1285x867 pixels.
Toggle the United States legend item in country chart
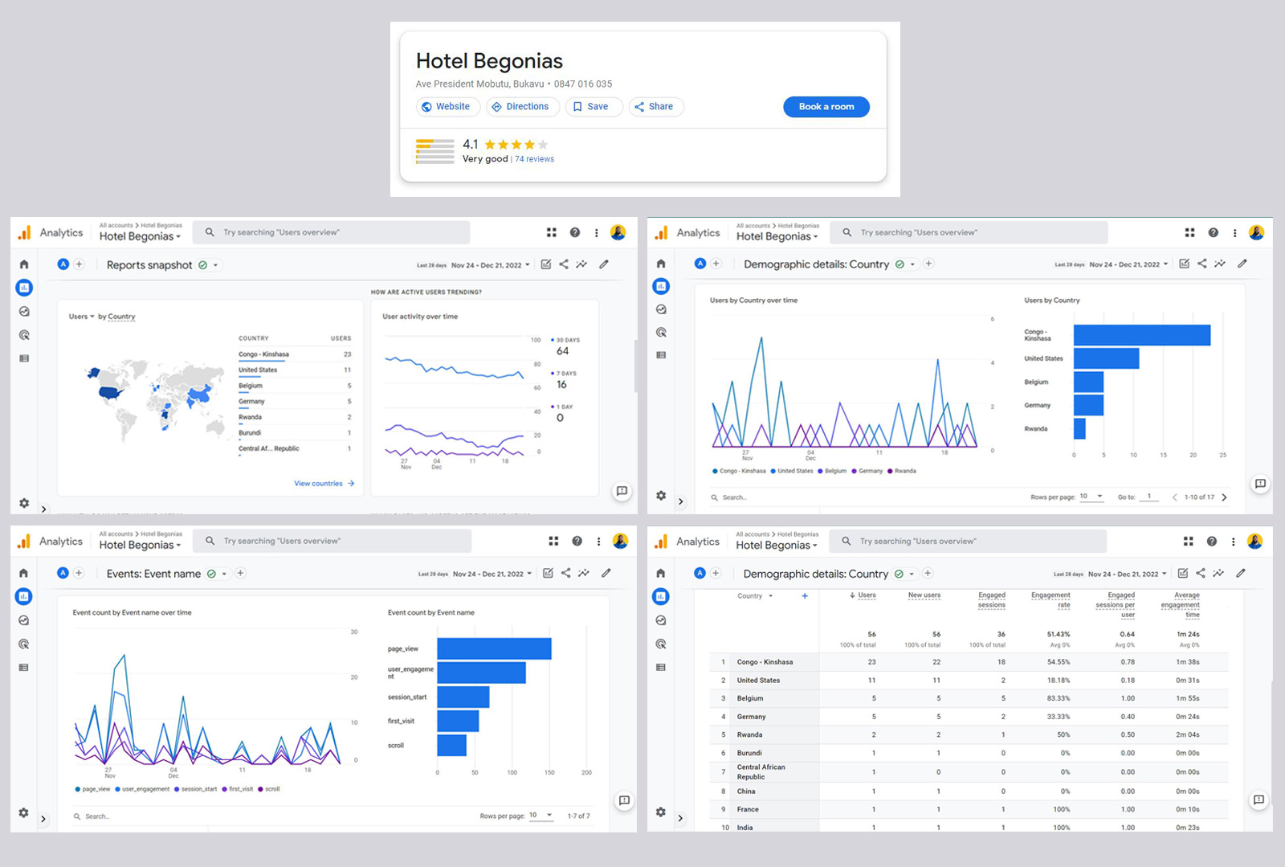[792, 471]
